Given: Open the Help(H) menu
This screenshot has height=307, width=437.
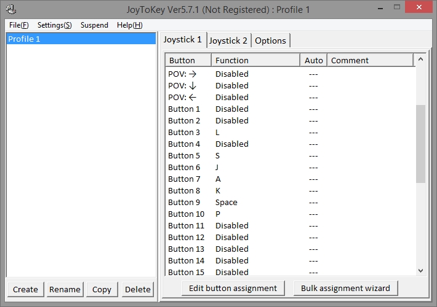Looking at the screenshot, I should tap(130, 25).
